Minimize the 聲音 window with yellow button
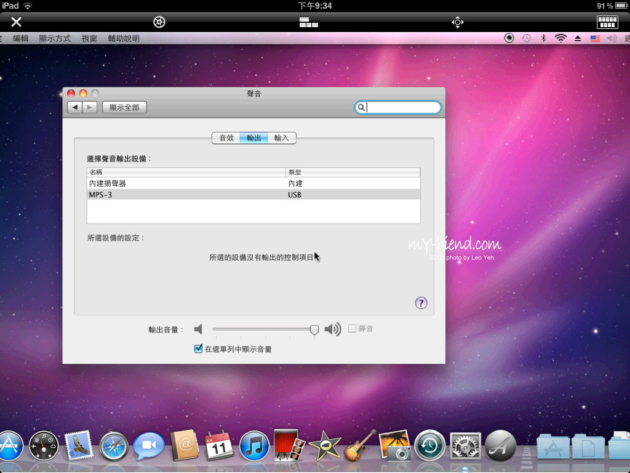This screenshot has height=473, width=630. 83,94
